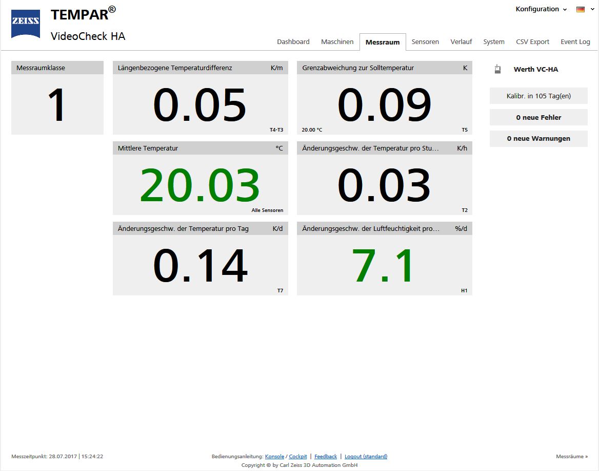The height and width of the screenshot is (471, 599).
Task: Click the Kalibr. in 105 Tag(en) button
Action: [538, 96]
